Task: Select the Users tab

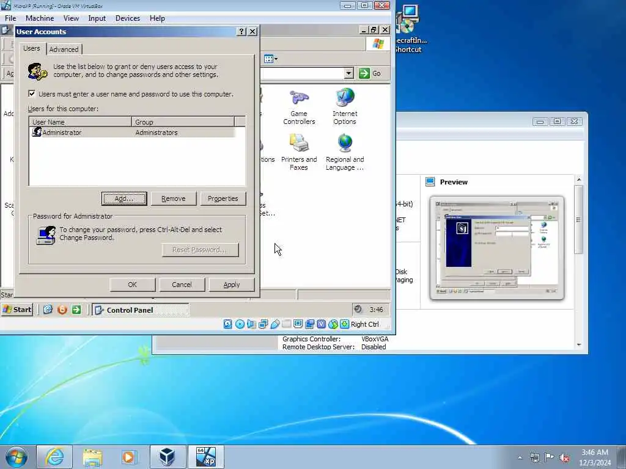Action: (32, 48)
